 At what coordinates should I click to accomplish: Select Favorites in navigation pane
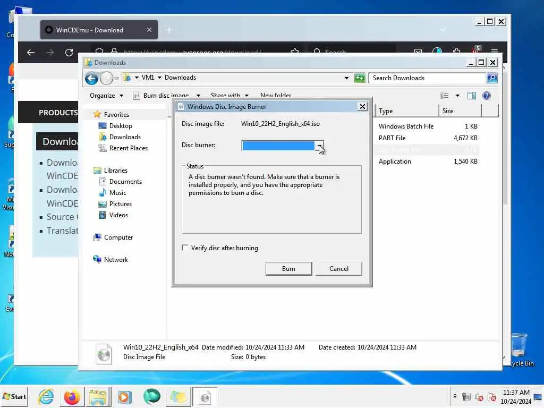click(116, 115)
